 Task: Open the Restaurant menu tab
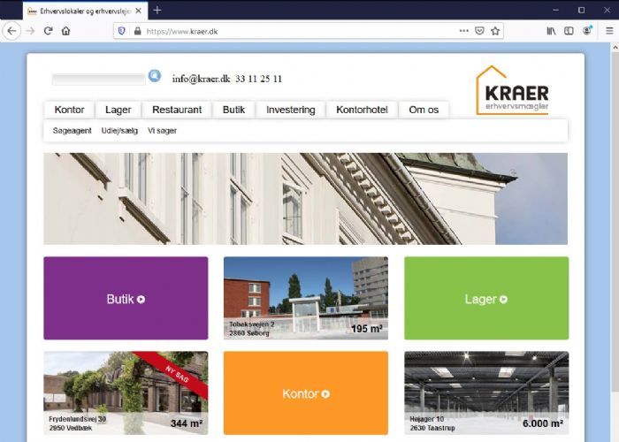click(177, 110)
